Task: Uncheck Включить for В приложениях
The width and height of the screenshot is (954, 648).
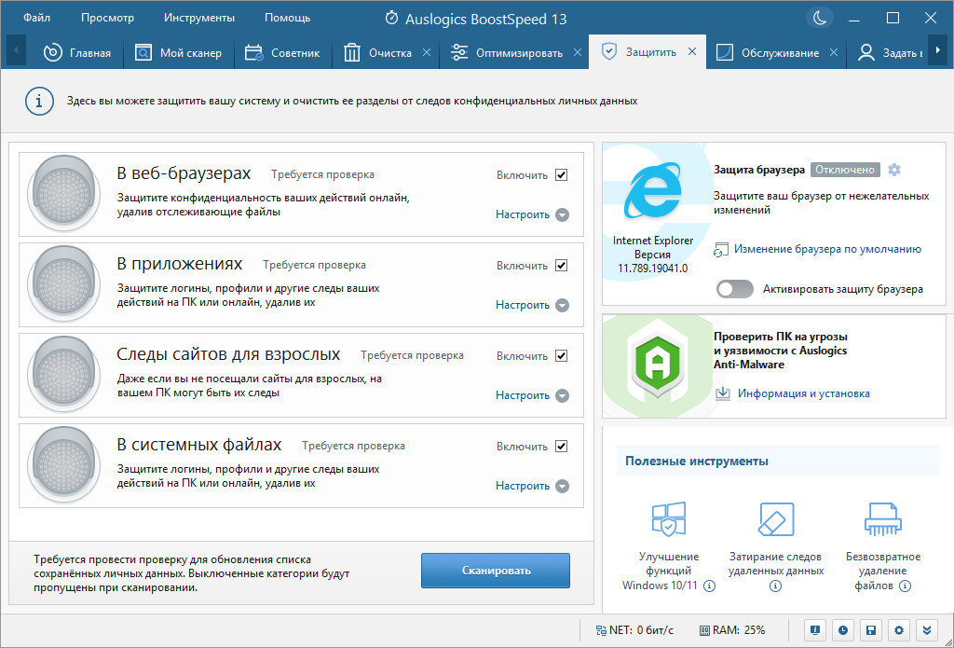Action: 562,266
